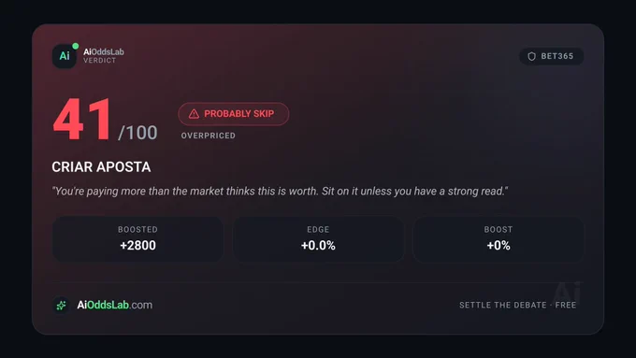Click the faded Ai watermark icon

[x=568, y=292]
